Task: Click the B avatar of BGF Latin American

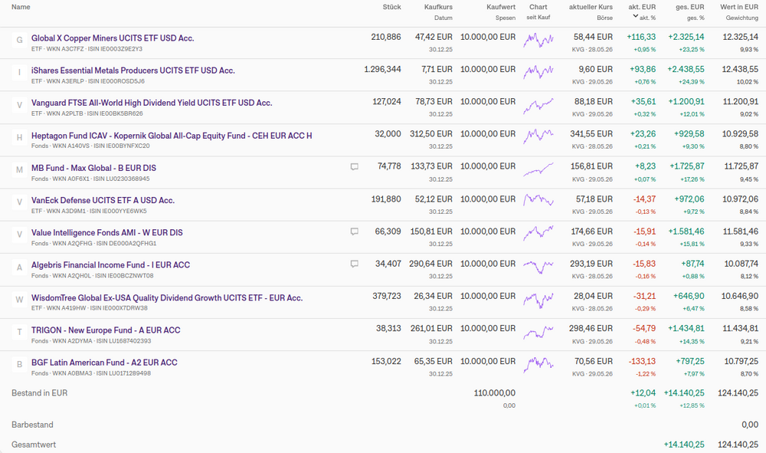Action: click(20, 365)
